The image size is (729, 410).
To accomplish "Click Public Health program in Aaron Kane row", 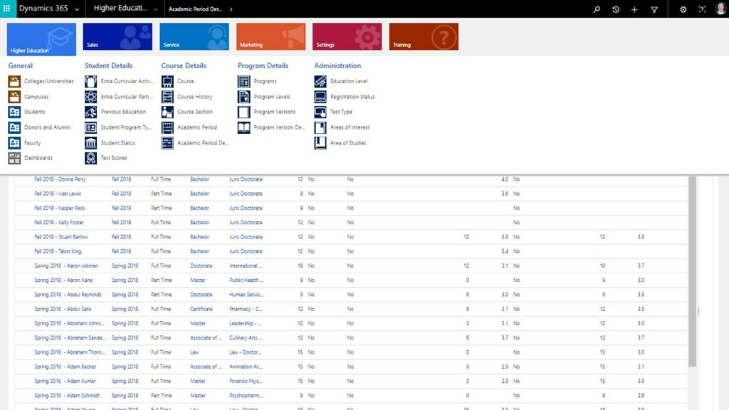I will (x=246, y=280).
